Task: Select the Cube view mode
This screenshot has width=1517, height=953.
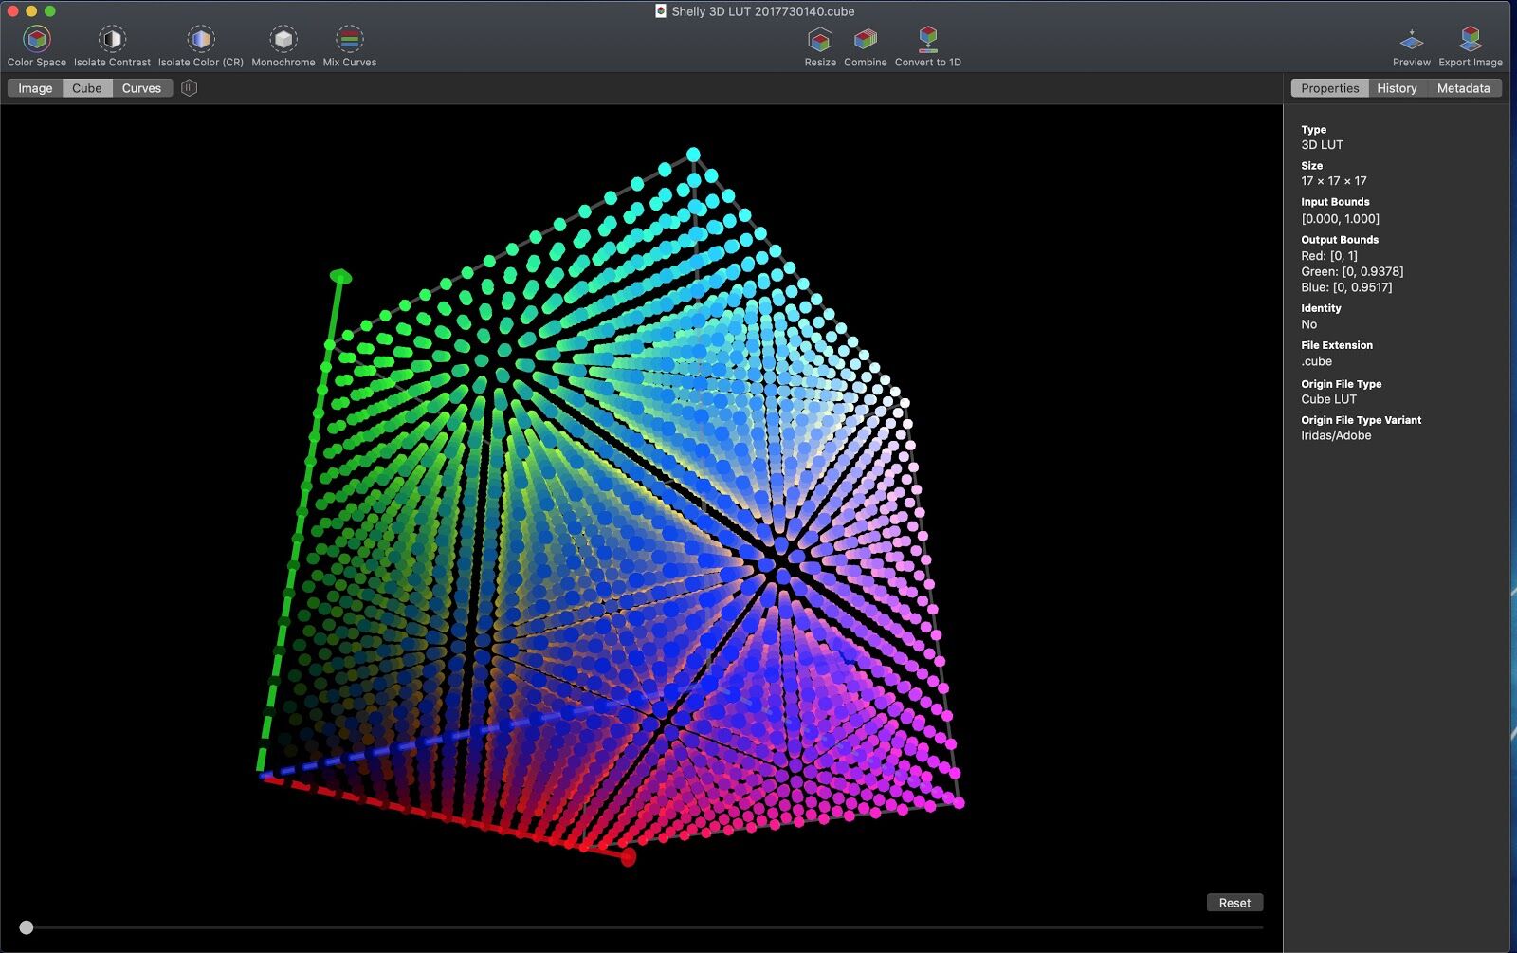Action: [x=86, y=87]
